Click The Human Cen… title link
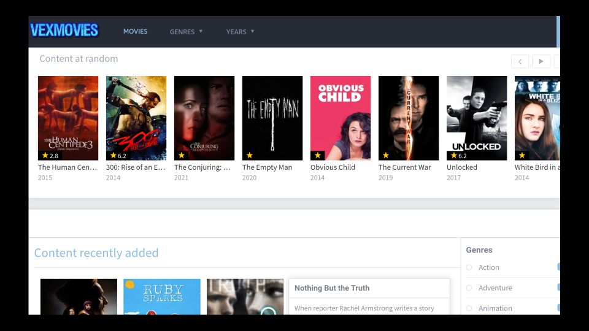589x331 pixels. (67, 167)
